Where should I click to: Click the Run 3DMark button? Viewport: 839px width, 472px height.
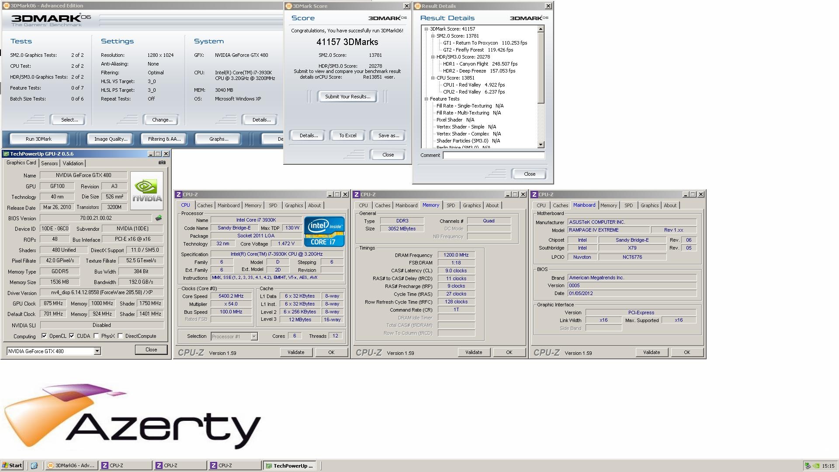[38, 139]
